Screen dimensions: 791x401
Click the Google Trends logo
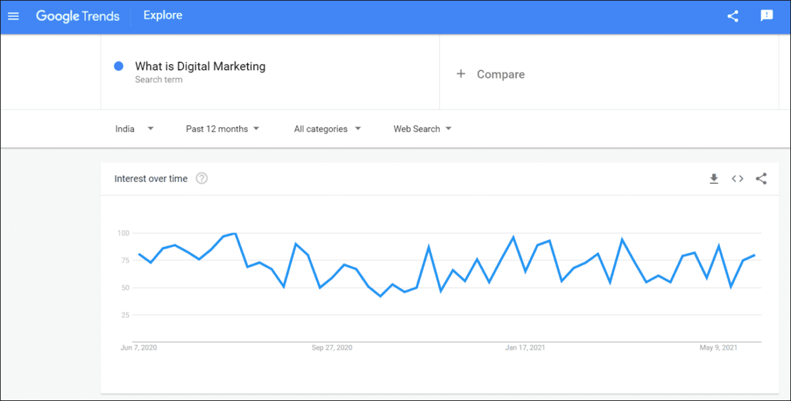(78, 16)
